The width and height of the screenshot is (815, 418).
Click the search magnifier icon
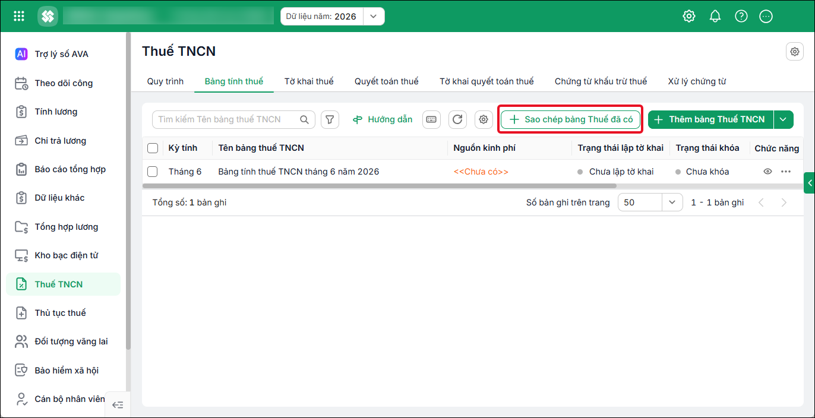(x=304, y=119)
